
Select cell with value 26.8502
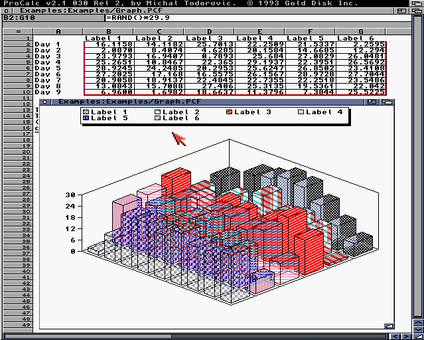click(311, 68)
